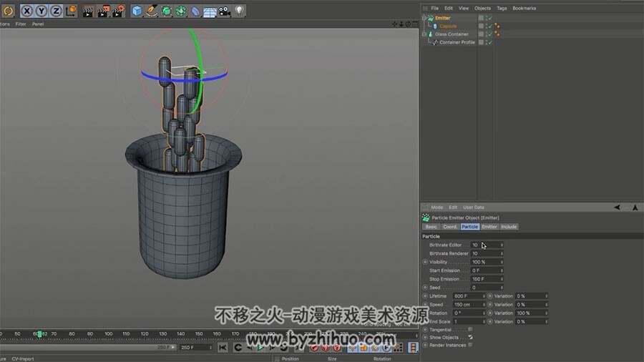Select the Container Profile spline in tree

pos(457,42)
